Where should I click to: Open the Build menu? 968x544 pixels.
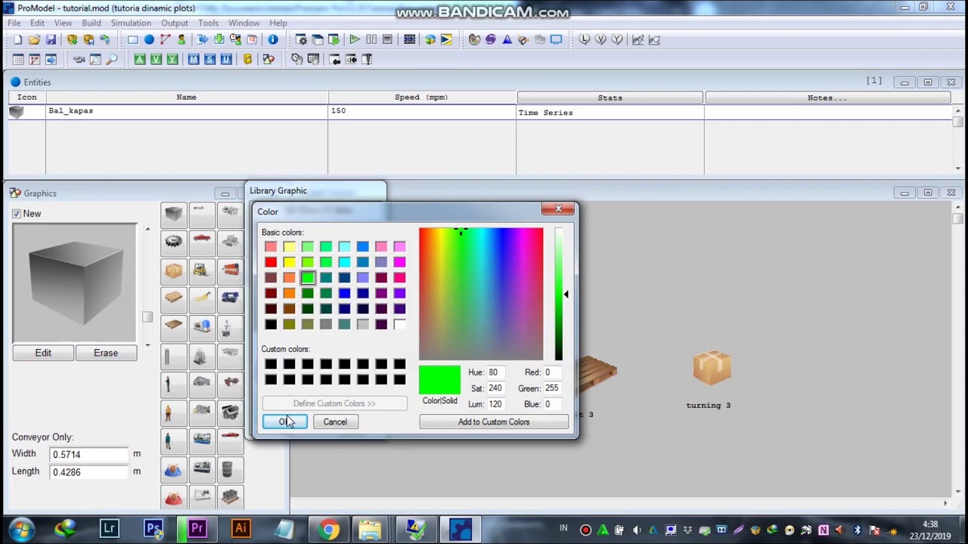coord(92,23)
